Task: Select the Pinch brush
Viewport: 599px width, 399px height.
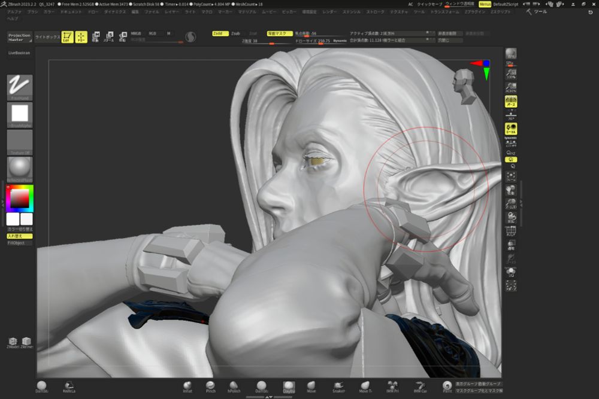Action: pos(211,386)
